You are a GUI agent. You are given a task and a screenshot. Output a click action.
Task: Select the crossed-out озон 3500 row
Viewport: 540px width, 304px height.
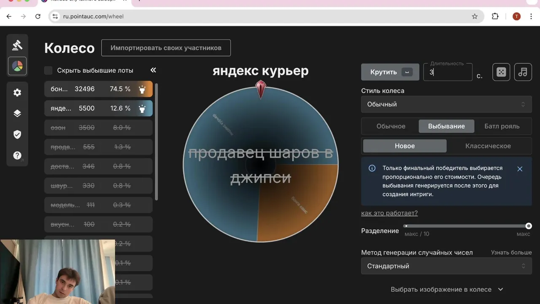(x=98, y=128)
